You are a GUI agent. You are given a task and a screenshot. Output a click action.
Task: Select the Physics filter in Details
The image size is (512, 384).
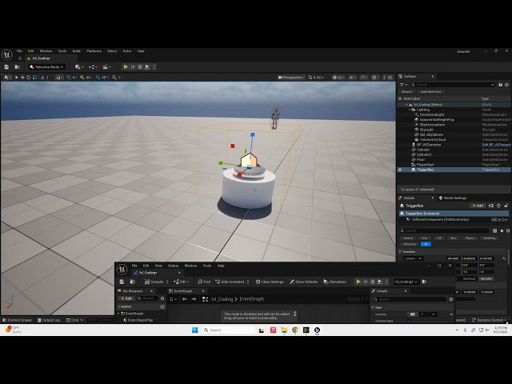point(470,238)
